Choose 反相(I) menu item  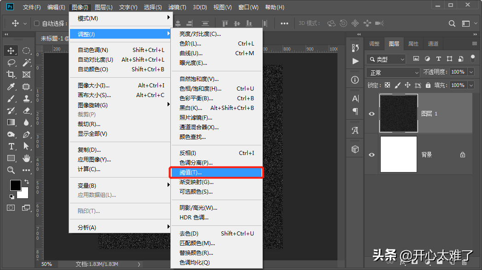(x=216, y=153)
